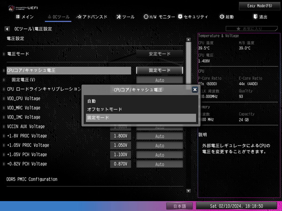
Task: Open the メイン tab
Action: [x=25, y=17]
